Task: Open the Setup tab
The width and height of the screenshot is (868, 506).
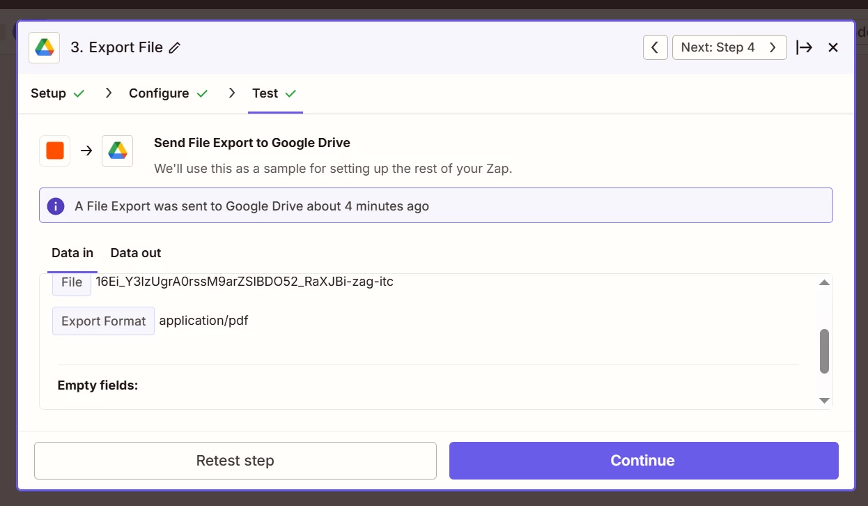Action: [x=57, y=93]
